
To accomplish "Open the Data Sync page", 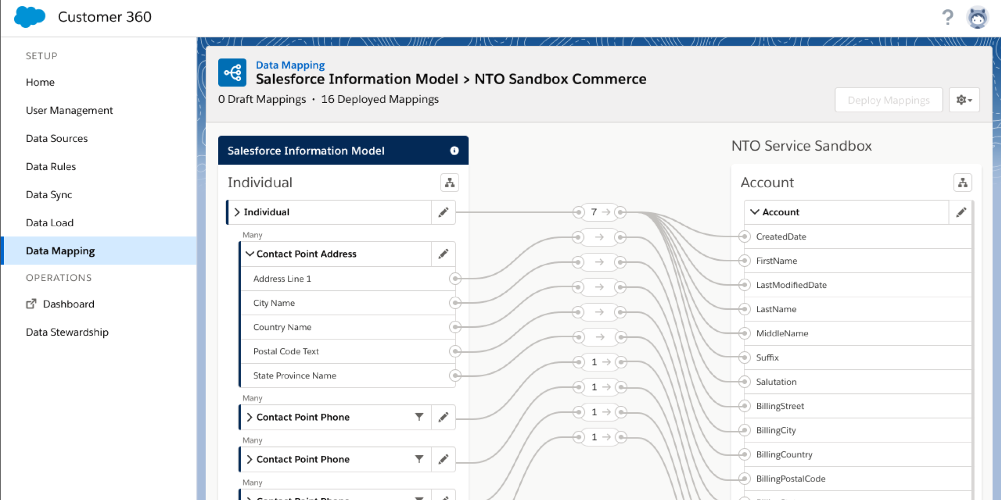I will tap(49, 195).
